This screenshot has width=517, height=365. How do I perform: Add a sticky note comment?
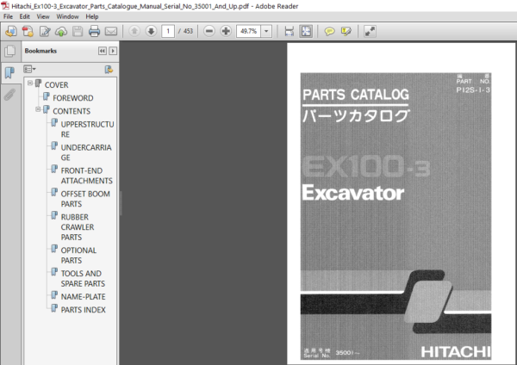329,31
